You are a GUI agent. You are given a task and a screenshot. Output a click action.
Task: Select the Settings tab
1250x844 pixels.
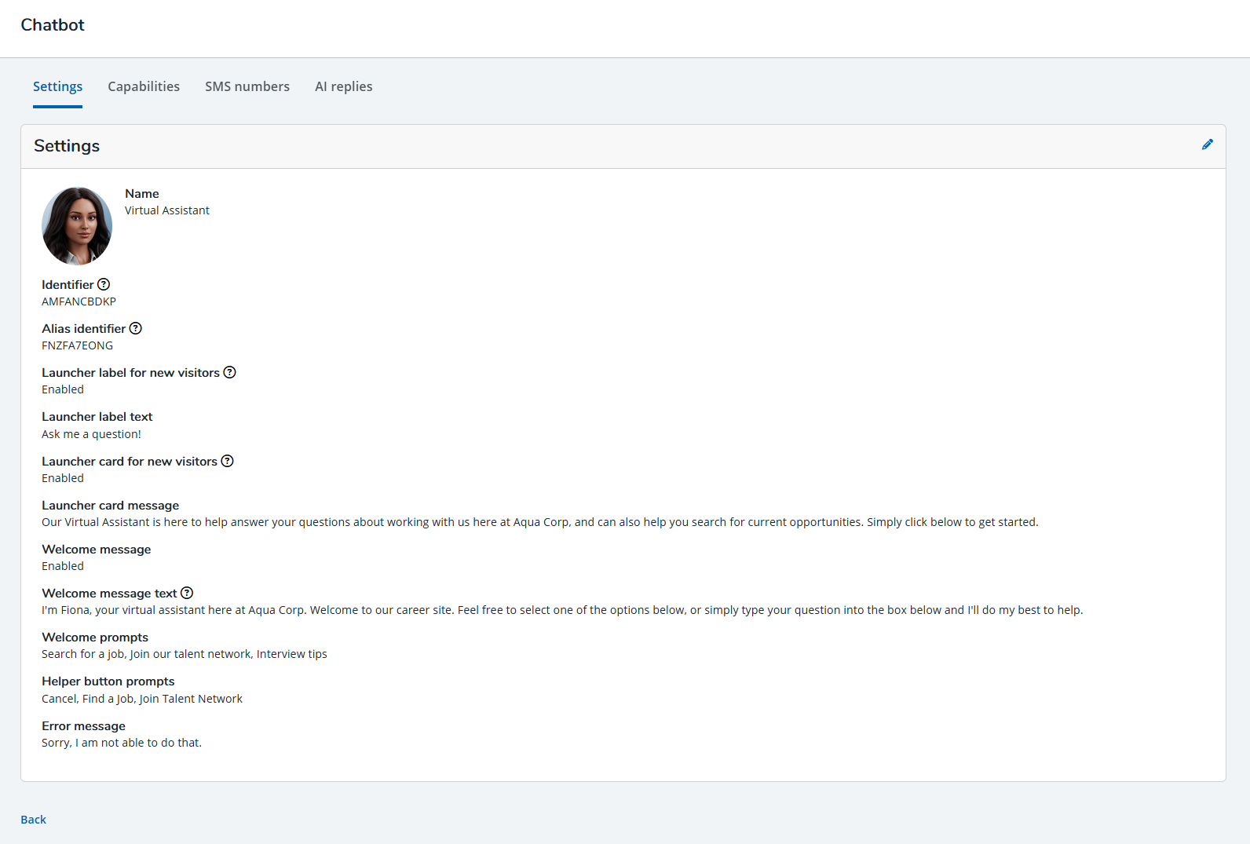57,86
